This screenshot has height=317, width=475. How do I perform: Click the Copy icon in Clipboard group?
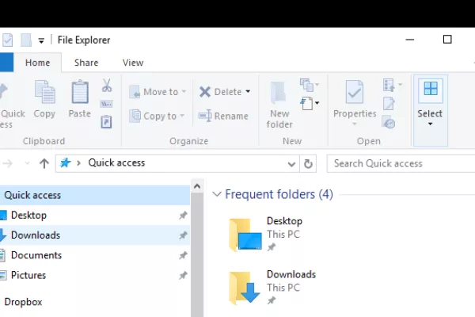coord(44,92)
